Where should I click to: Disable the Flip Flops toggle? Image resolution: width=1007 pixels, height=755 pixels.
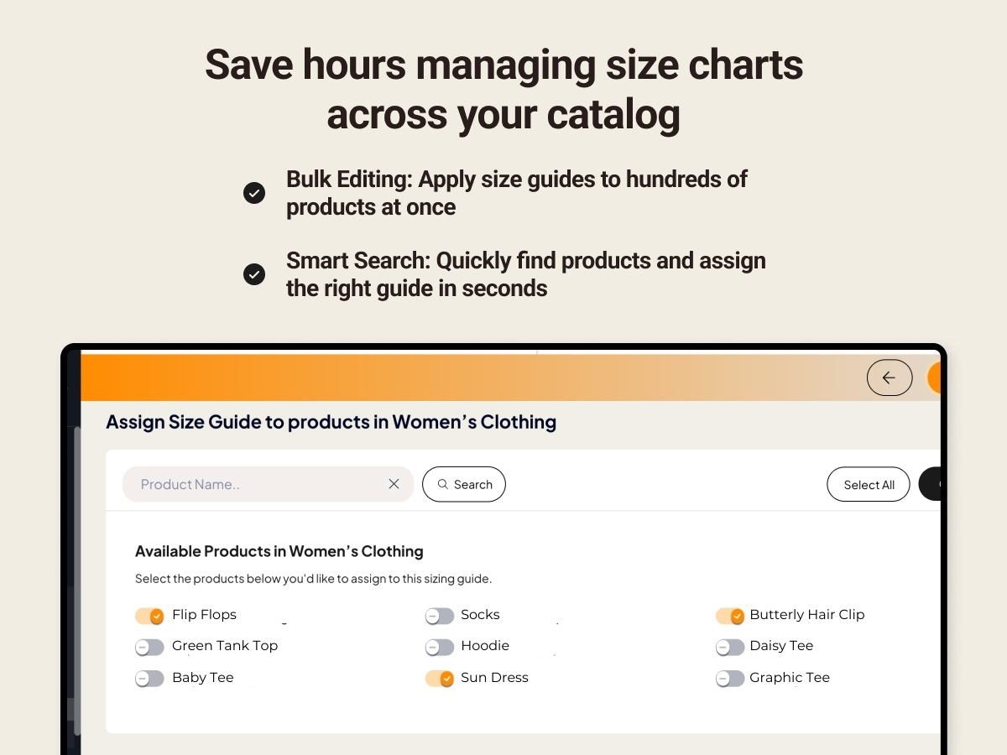pos(149,617)
